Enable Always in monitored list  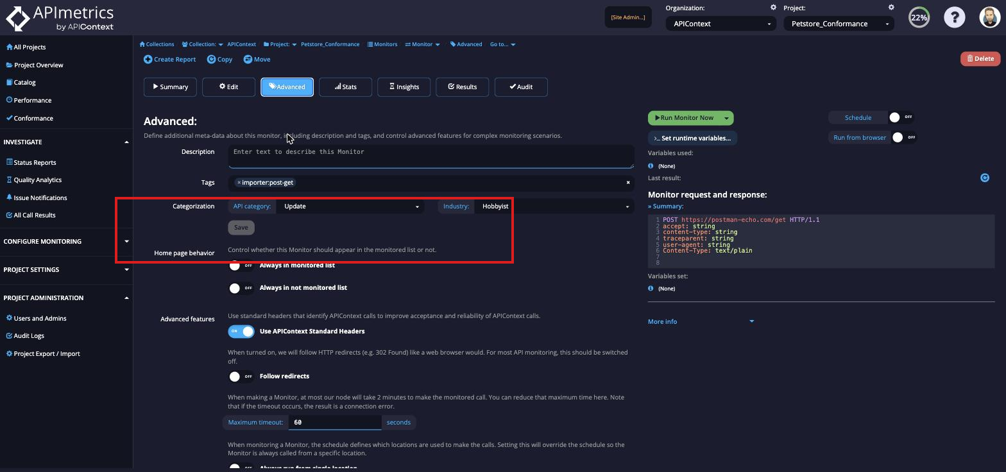241,265
